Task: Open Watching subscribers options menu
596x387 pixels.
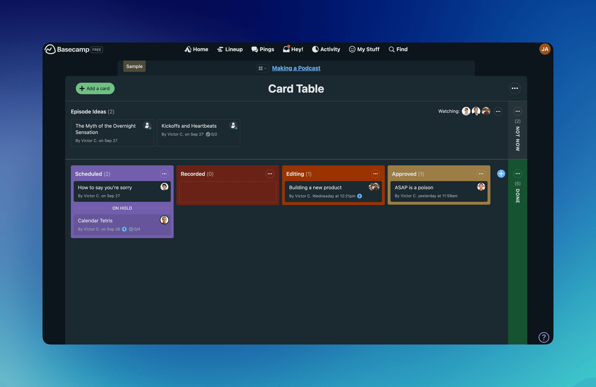Action: [498, 111]
